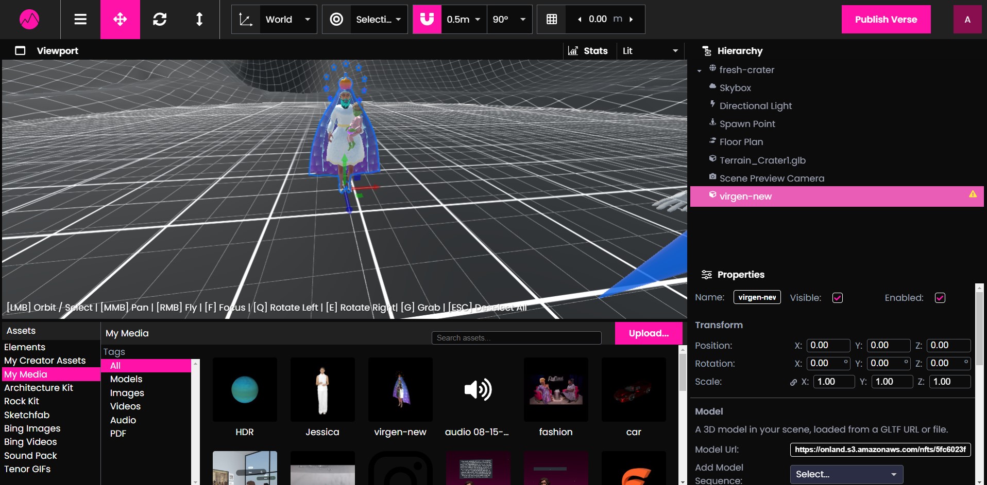This screenshot has width=987, height=485.
Task: Filter media by PDF tag
Action: [118, 434]
